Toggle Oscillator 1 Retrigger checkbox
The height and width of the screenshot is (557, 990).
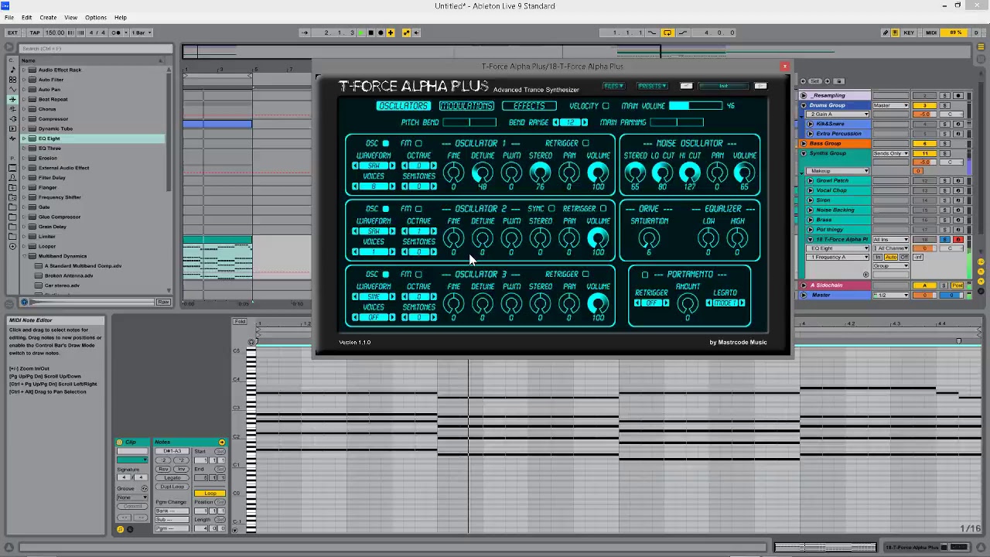pos(585,143)
